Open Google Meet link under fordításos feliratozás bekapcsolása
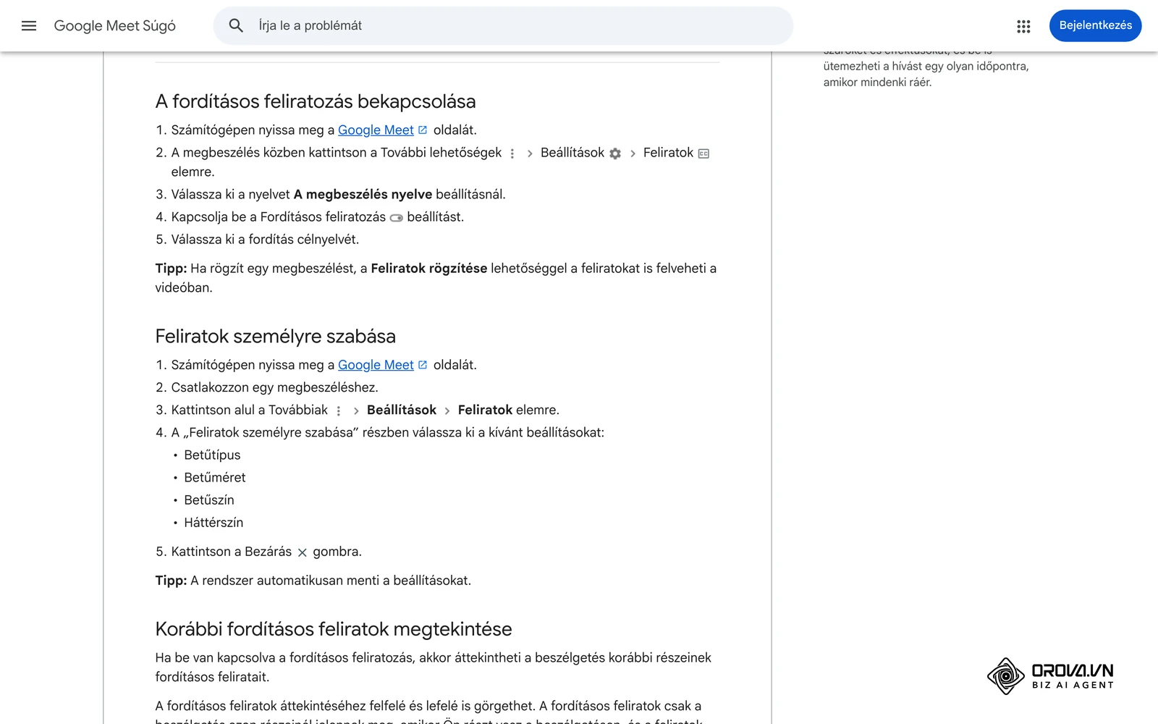Screen dimensions: 1158x724 (376, 130)
